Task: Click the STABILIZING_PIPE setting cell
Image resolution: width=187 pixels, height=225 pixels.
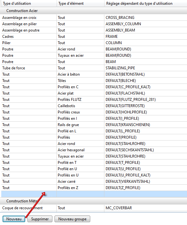Action: click(146, 68)
